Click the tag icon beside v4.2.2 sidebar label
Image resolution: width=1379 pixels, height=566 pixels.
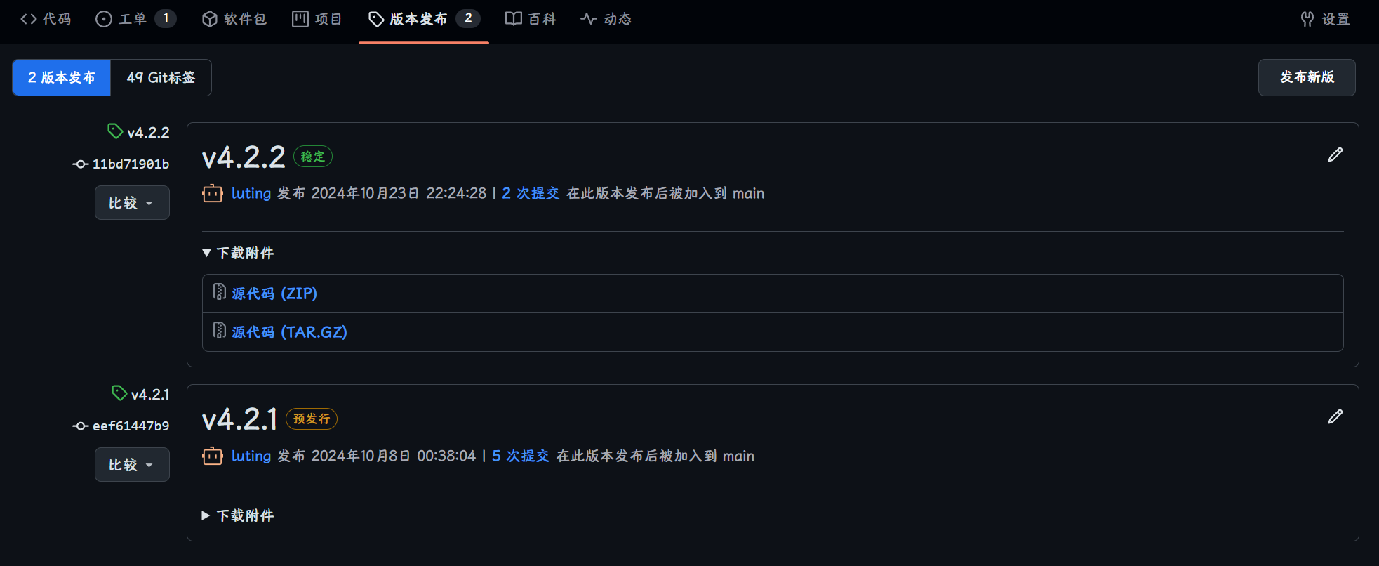point(115,131)
